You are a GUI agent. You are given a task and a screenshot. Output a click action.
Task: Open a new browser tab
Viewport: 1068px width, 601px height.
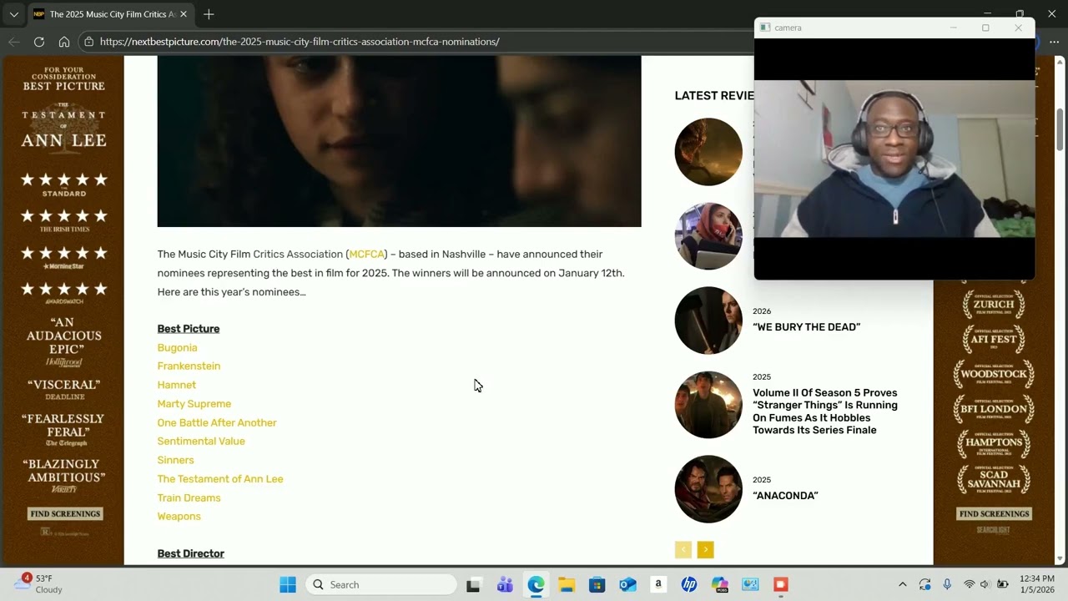(x=209, y=14)
